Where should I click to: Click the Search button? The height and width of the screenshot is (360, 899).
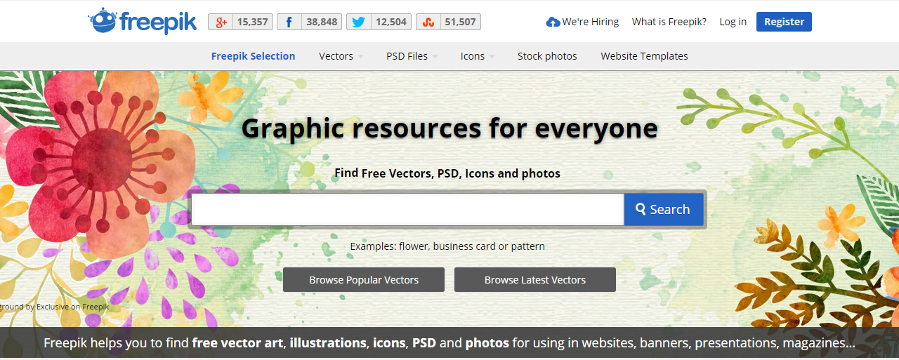tap(664, 209)
